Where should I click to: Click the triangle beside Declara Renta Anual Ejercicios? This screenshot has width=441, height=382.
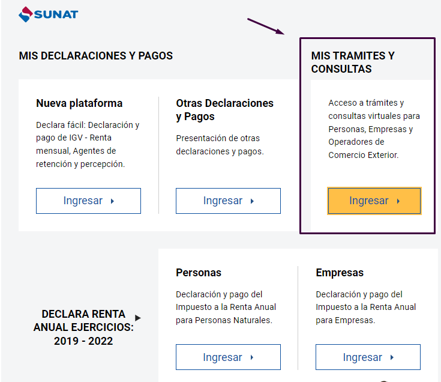point(137,318)
